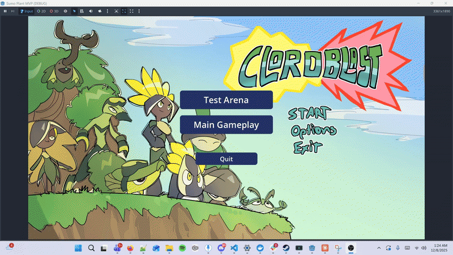Enable 2D node selection mode
This screenshot has width=453, height=255.
(x=41, y=11)
